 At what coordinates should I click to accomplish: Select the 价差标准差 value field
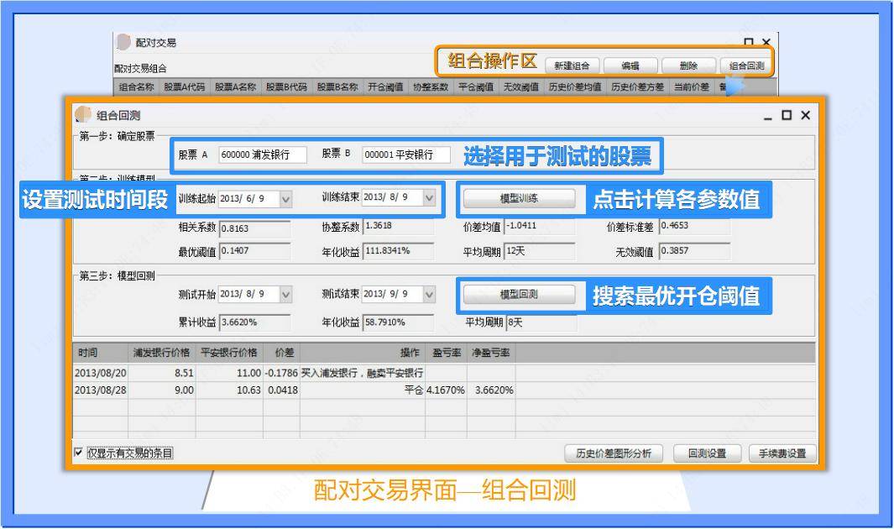[694, 227]
